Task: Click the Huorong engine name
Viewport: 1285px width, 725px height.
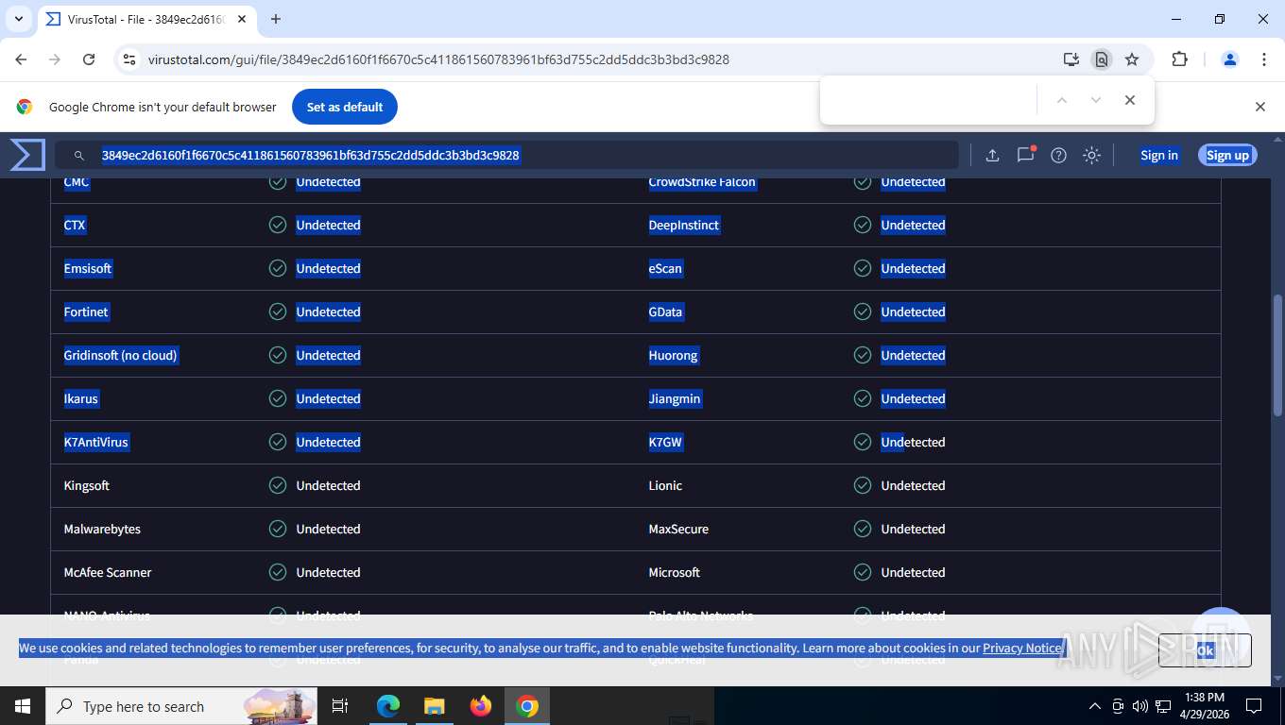Action: click(673, 355)
